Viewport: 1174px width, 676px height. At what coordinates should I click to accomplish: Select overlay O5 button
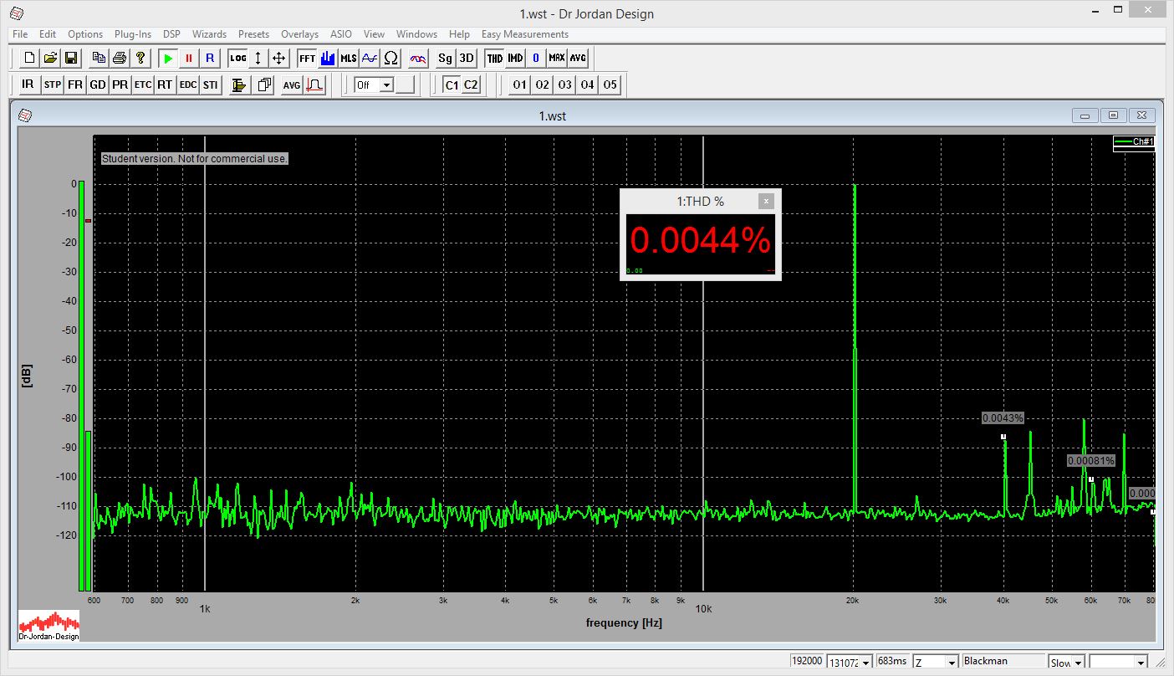click(610, 84)
